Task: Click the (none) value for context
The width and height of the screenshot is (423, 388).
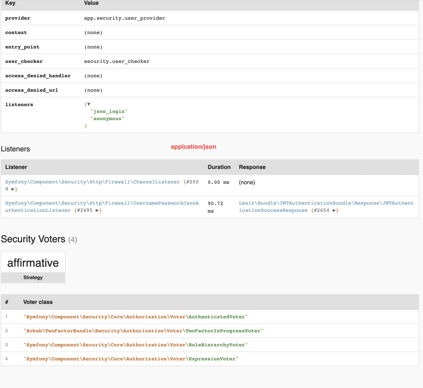Action: point(93,32)
